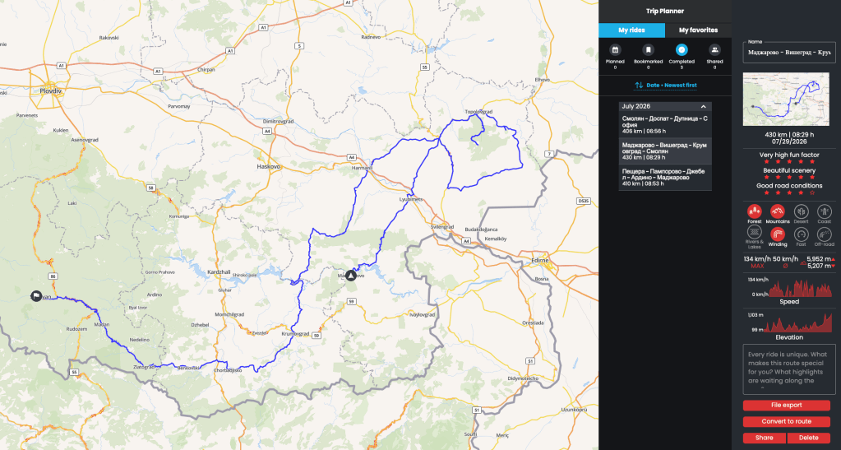Enable the Desert scenery tag
This screenshot has width=841, height=450.
pos(801,211)
